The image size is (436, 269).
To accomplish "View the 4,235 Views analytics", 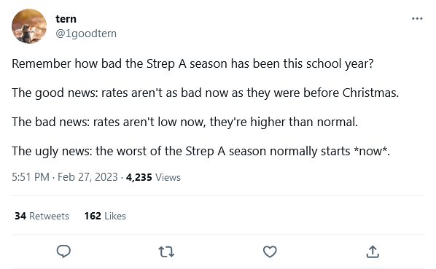I will pos(153,177).
